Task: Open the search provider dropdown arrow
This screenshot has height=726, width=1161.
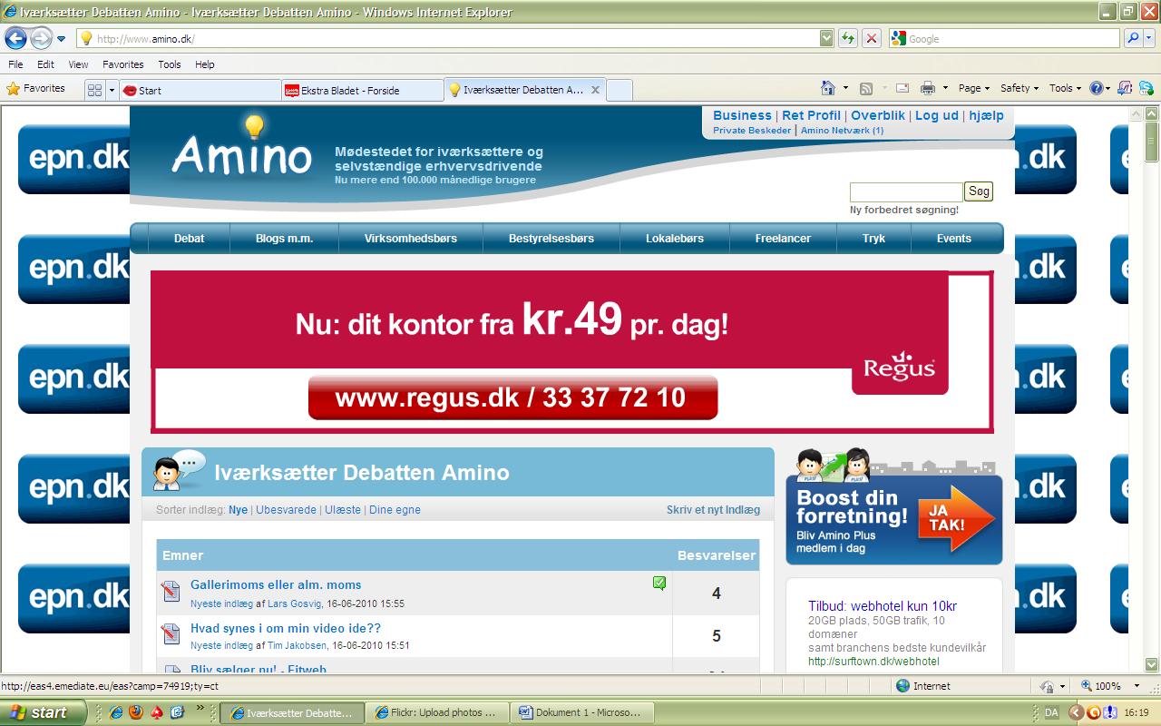Action: click(x=1149, y=38)
